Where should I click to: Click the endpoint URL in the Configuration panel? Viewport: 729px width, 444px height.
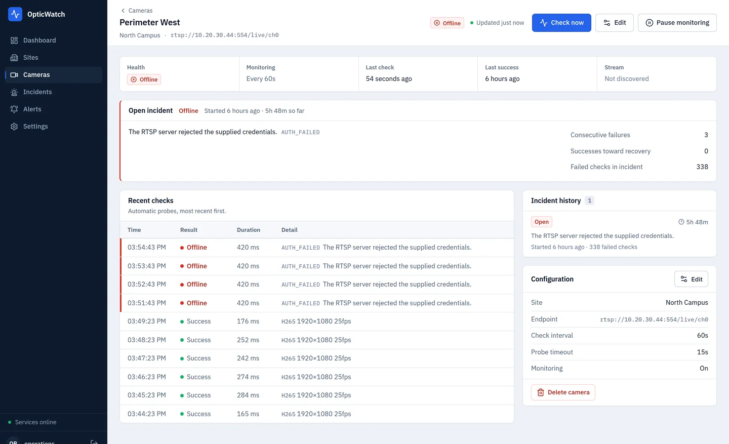tap(654, 319)
